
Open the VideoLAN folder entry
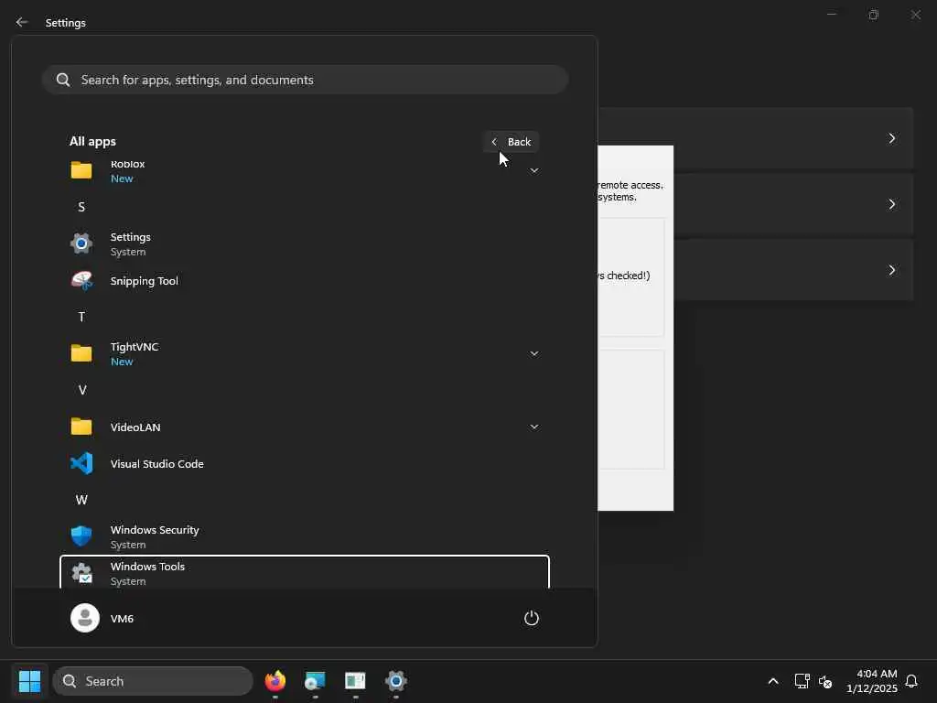pos(304,427)
